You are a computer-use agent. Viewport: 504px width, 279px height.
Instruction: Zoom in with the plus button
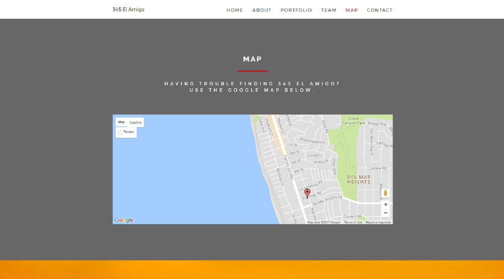(386, 204)
